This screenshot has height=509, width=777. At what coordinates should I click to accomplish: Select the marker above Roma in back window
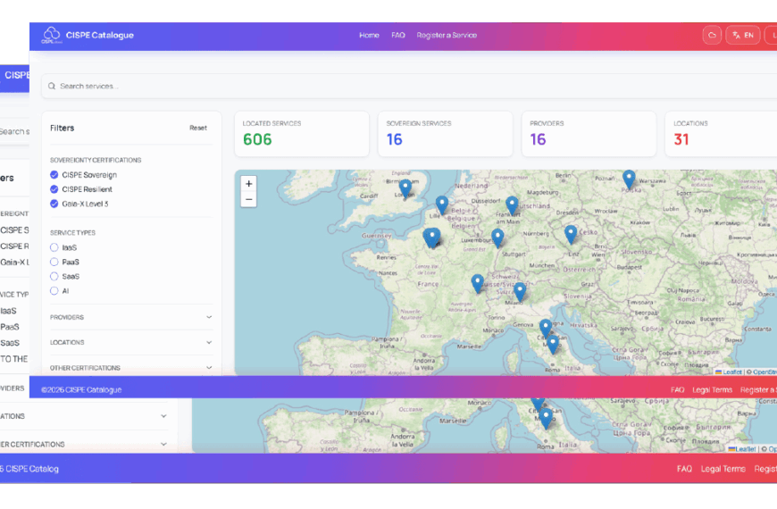[546, 420]
